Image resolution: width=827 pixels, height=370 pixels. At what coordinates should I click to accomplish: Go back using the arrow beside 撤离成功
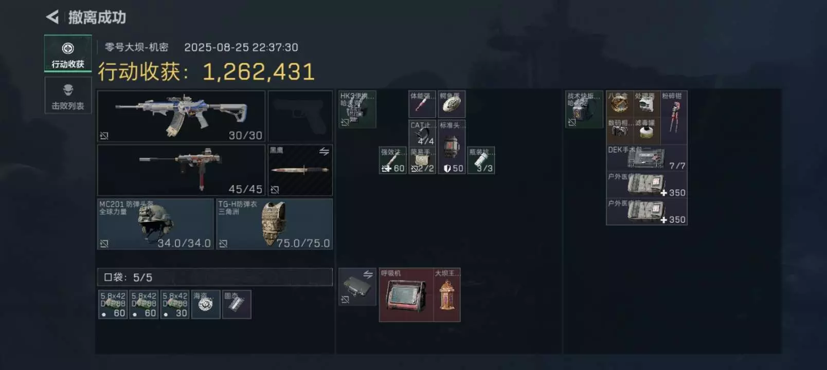click(x=52, y=17)
